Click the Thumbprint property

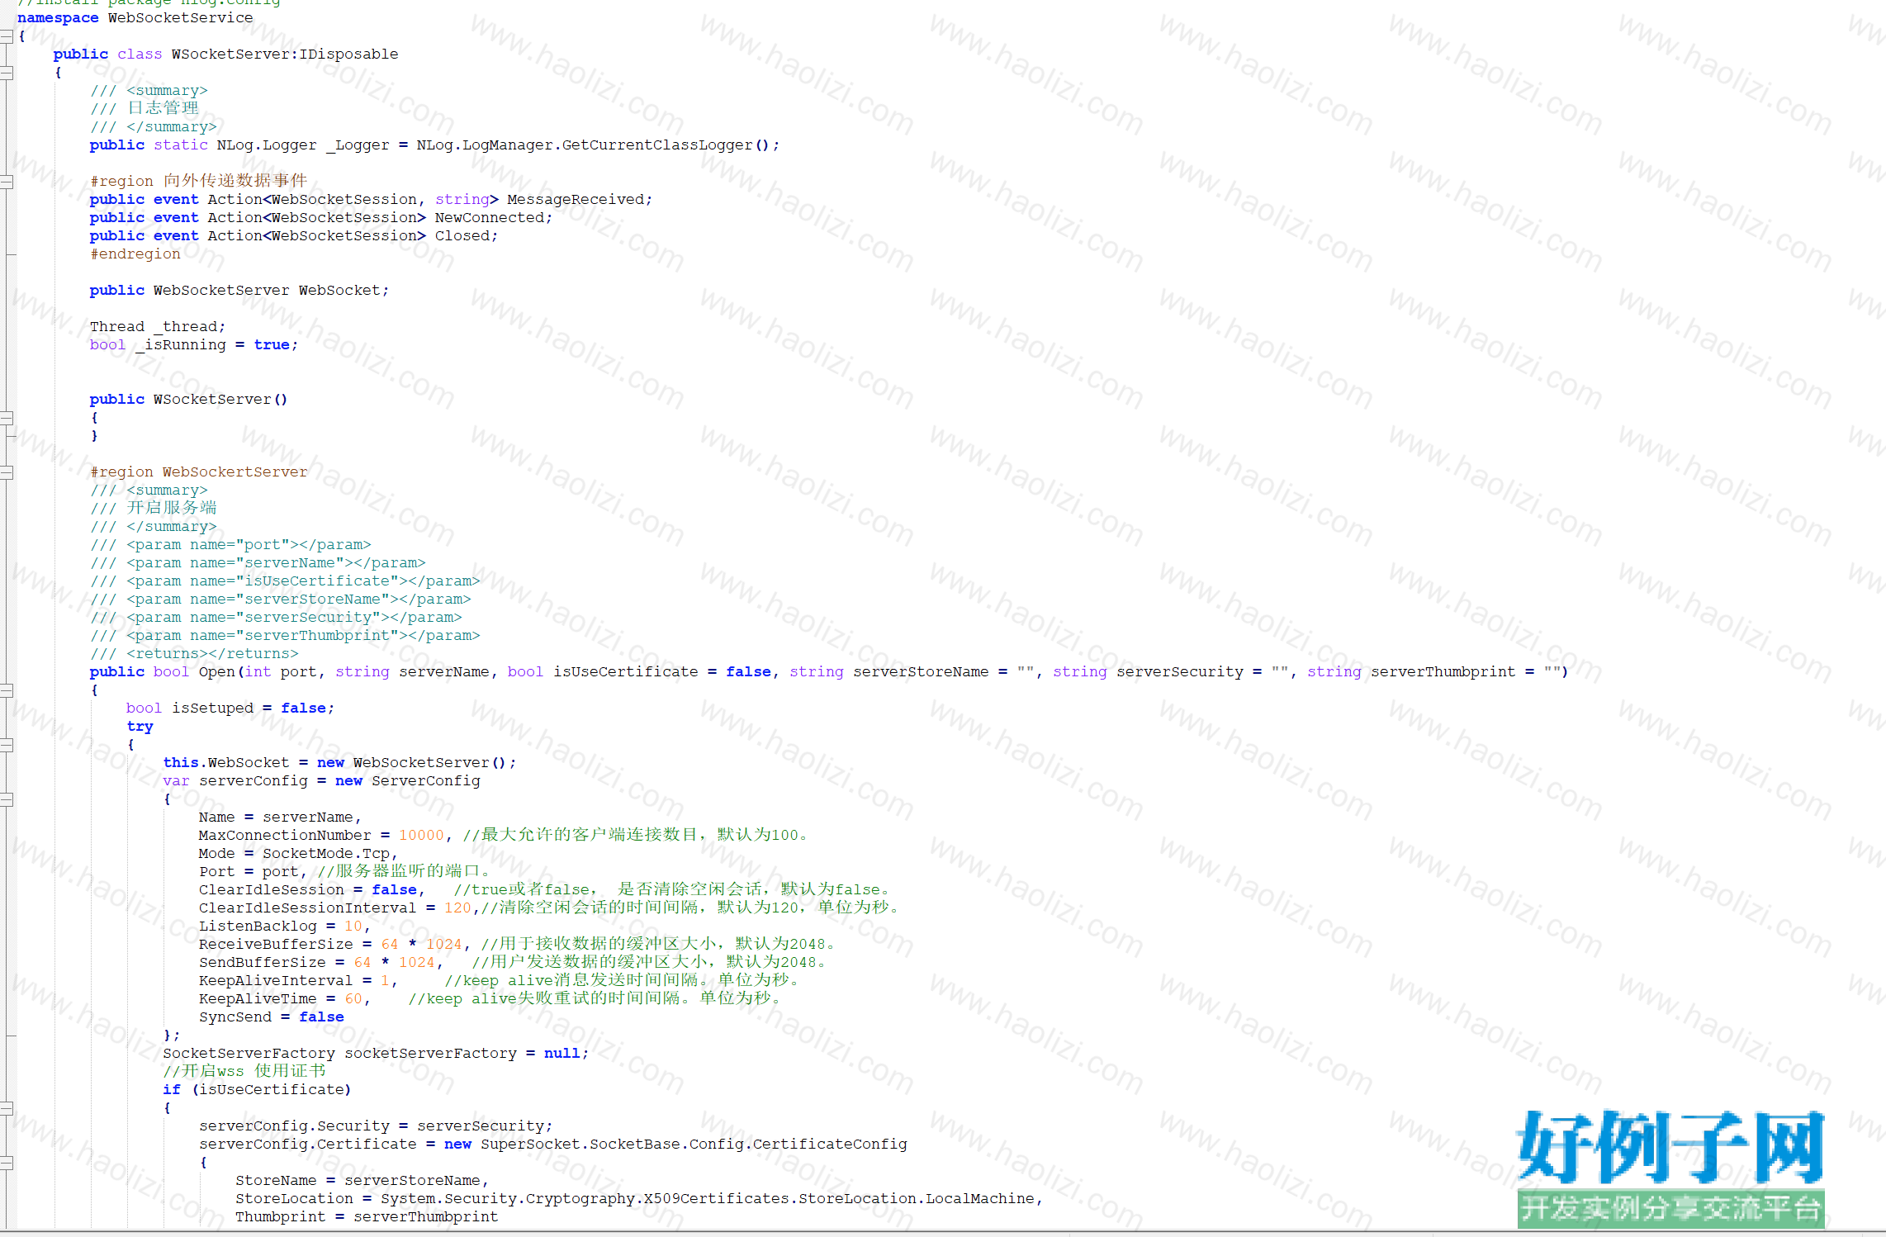pyautogui.click(x=281, y=1217)
